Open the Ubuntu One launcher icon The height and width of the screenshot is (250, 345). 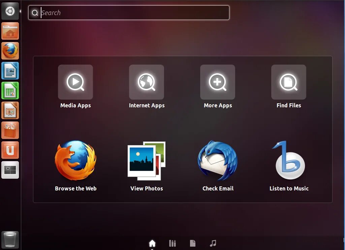pyautogui.click(x=10, y=150)
